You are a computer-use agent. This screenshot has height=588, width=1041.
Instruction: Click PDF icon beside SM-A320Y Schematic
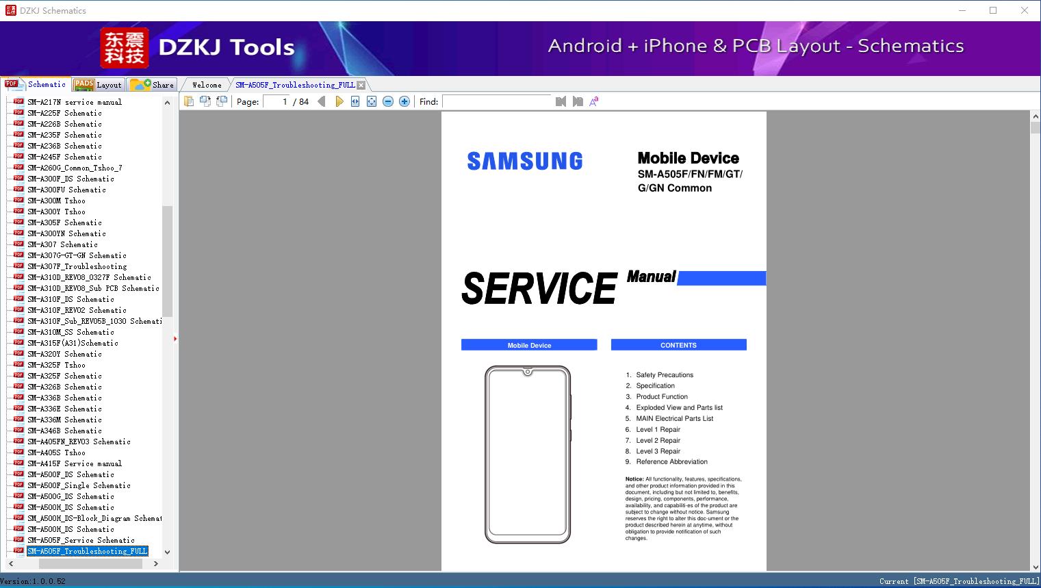coord(18,353)
